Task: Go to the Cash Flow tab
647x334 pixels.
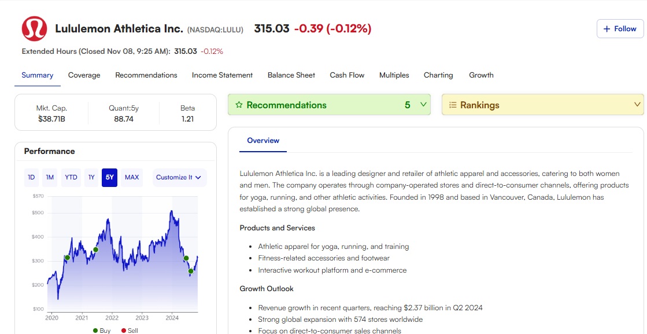Action: click(347, 75)
